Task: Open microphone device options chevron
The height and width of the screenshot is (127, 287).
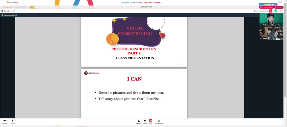Action: [x=15, y=120]
